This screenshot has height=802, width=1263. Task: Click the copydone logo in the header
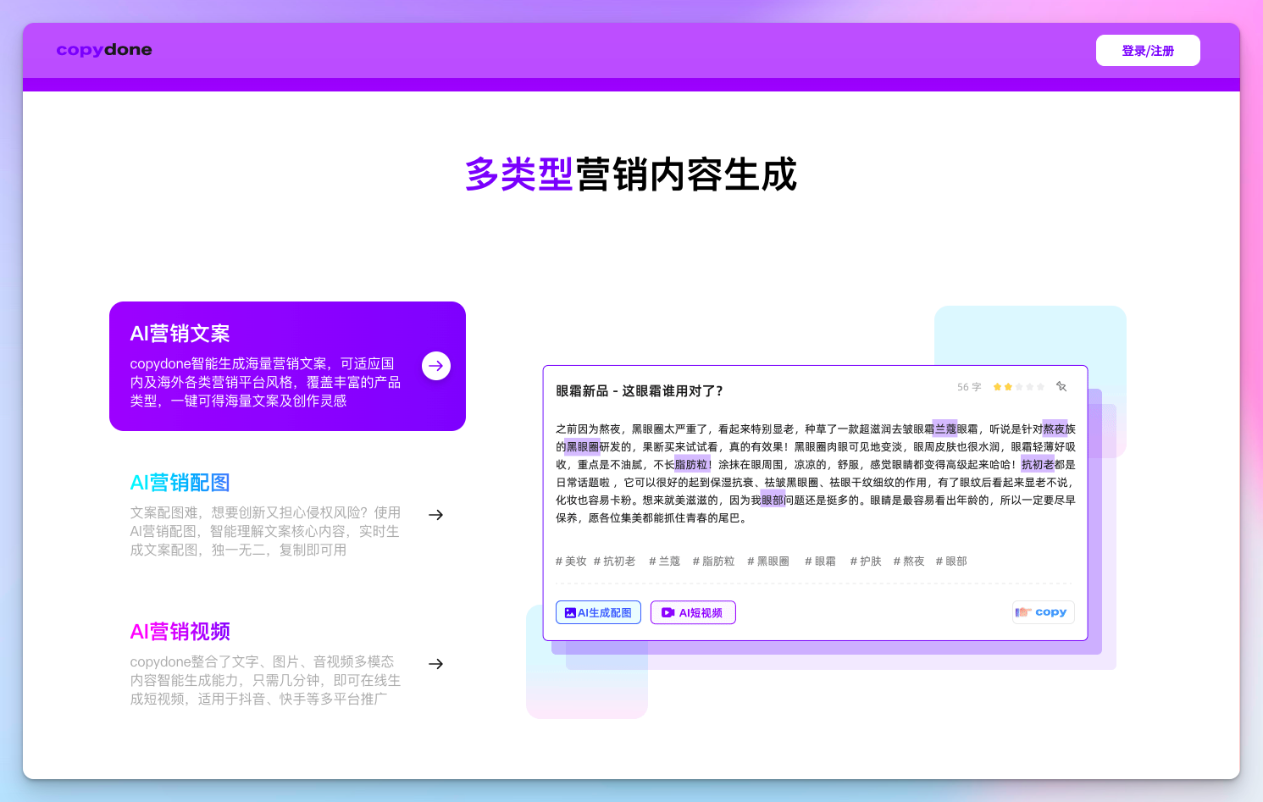coord(103,50)
